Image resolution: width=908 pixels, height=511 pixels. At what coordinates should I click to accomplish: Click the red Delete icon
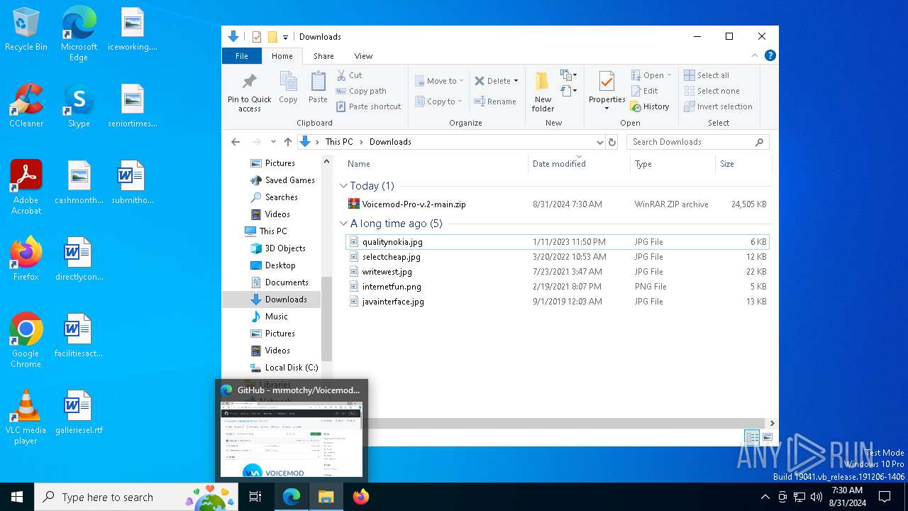(x=480, y=81)
